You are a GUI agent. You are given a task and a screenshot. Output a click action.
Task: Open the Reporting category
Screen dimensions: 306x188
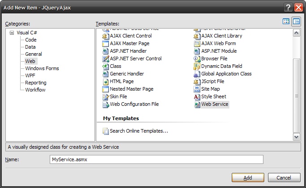pos(36,83)
